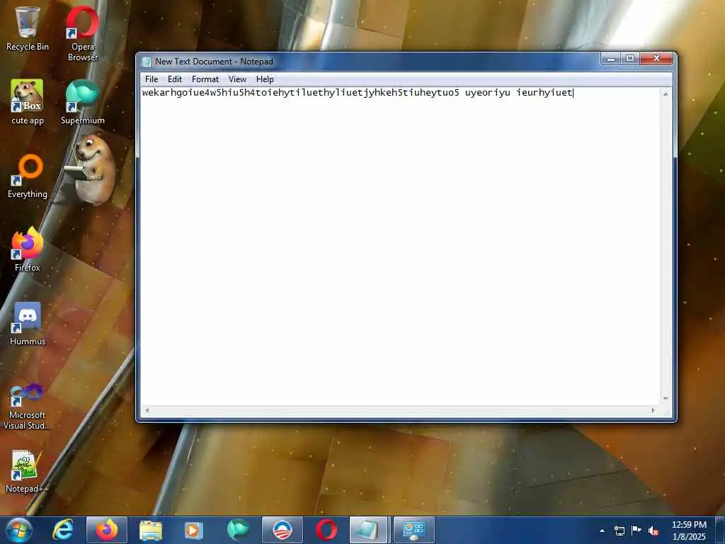Close the Notepad window
This screenshot has height=544, width=725.
pyautogui.click(x=656, y=59)
